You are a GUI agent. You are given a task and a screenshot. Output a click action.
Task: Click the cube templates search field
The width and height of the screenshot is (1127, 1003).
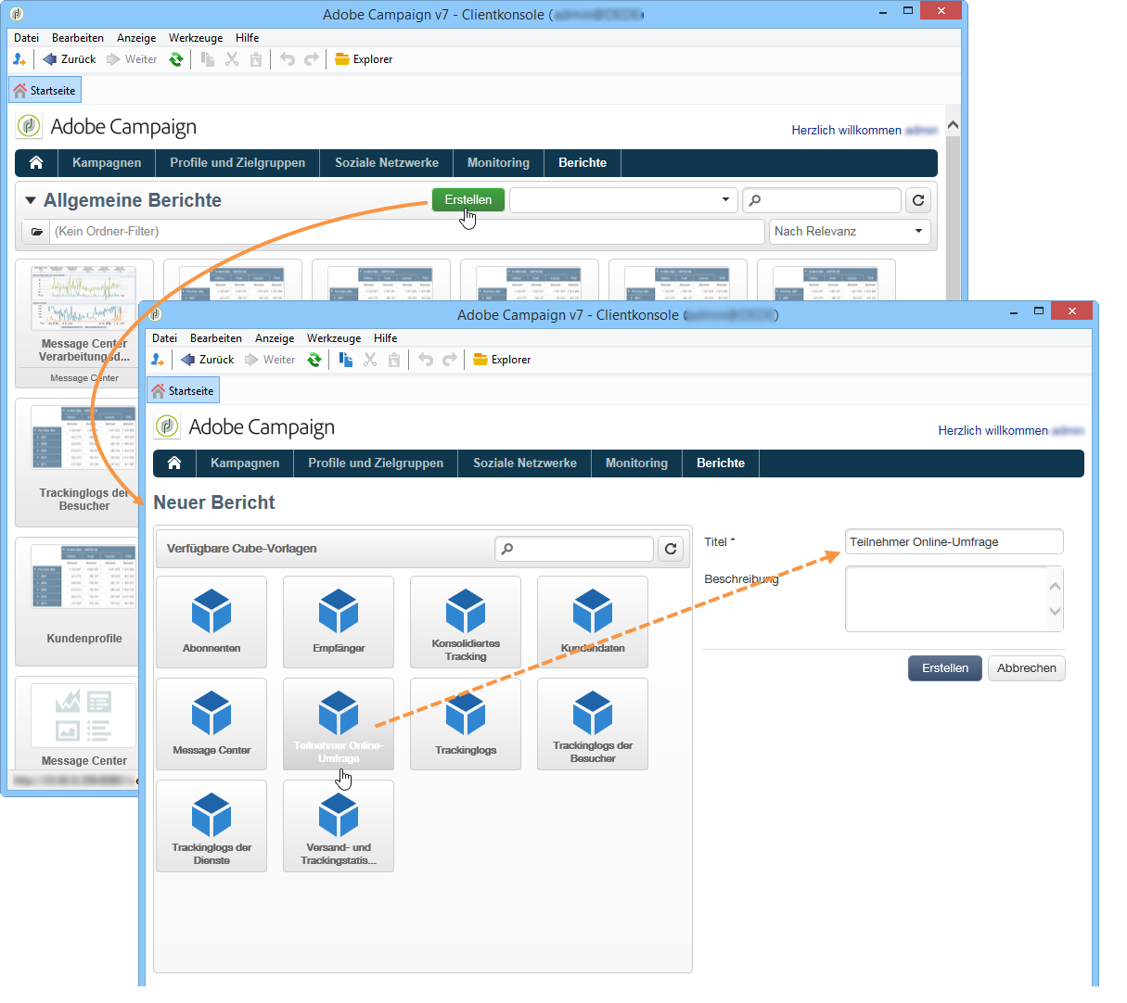(574, 549)
